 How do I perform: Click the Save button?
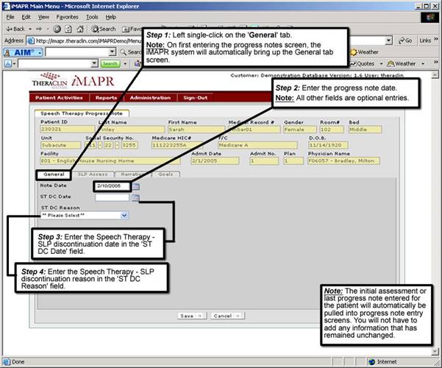192,316
